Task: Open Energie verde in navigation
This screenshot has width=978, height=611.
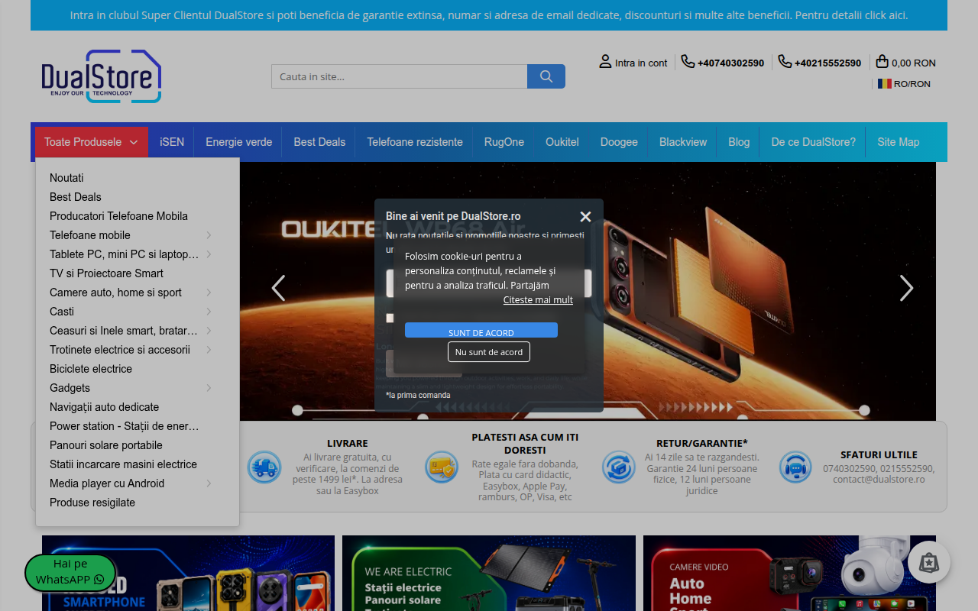Action: [239, 142]
